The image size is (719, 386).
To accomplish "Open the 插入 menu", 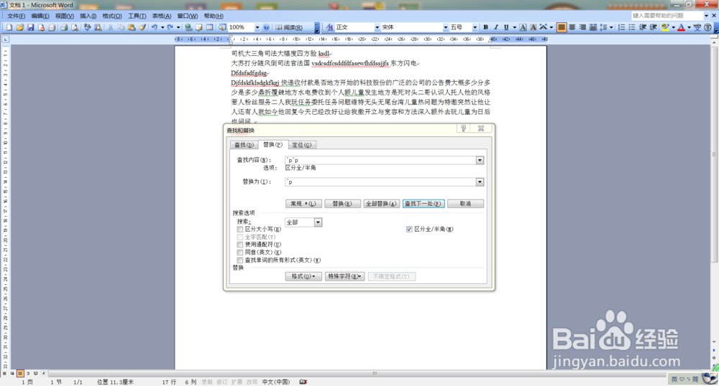I will point(88,16).
